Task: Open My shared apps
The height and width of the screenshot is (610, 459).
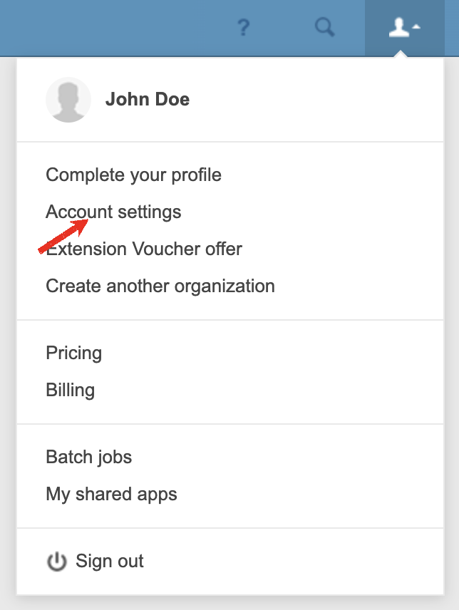Action: click(x=111, y=494)
